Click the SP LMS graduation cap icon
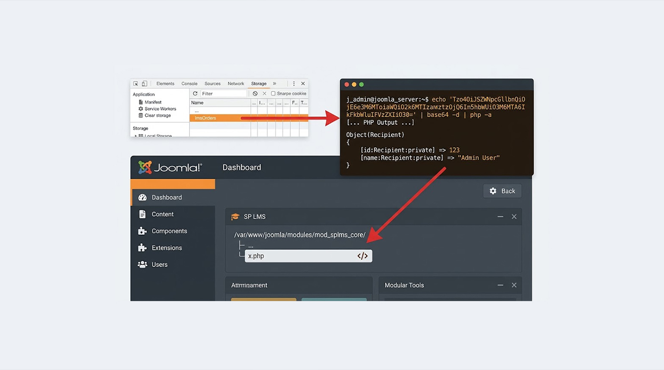 235,217
